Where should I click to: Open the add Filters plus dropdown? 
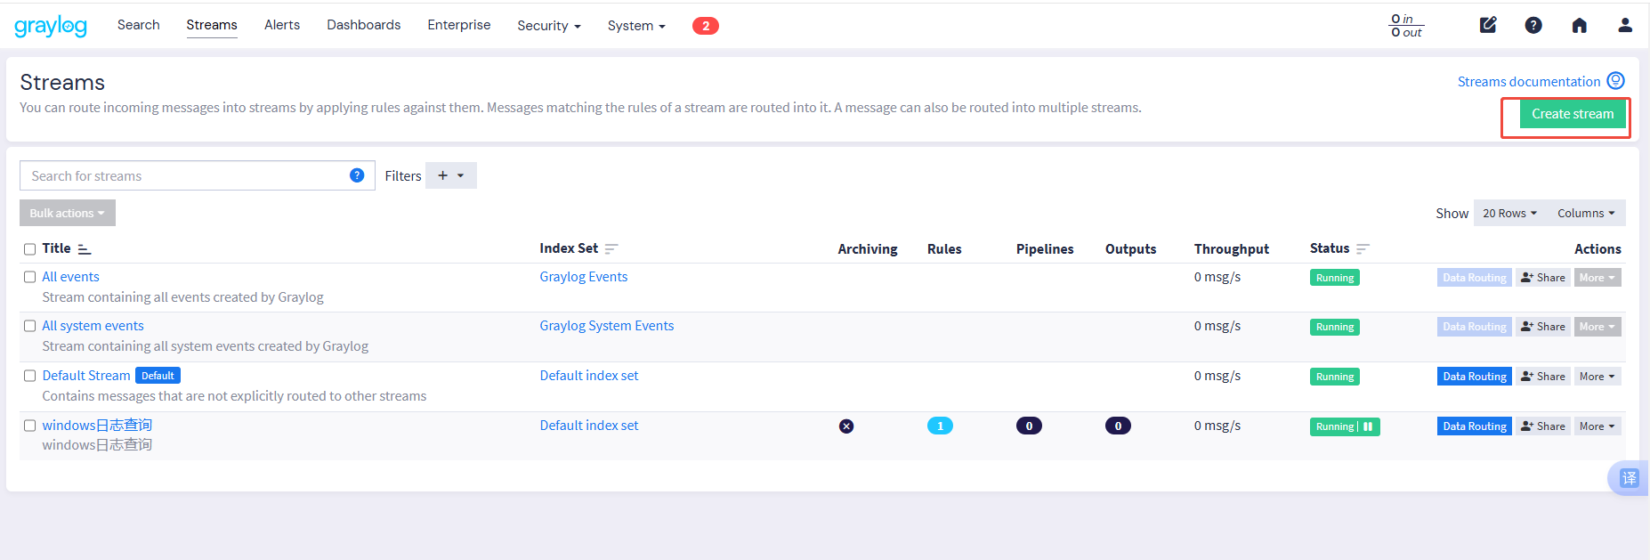pyautogui.click(x=451, y=175)
